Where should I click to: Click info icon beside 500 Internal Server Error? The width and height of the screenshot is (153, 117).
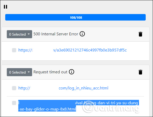pos(82,34)
